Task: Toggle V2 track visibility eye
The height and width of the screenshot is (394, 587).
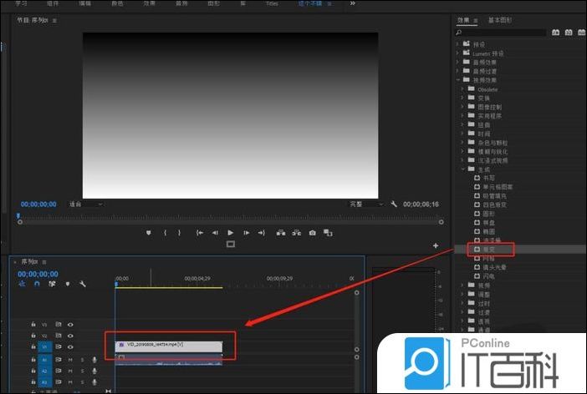Action: click(70, 335)
